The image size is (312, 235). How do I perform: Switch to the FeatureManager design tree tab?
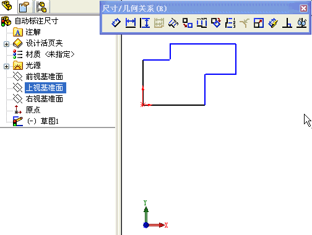coord(7,6)
